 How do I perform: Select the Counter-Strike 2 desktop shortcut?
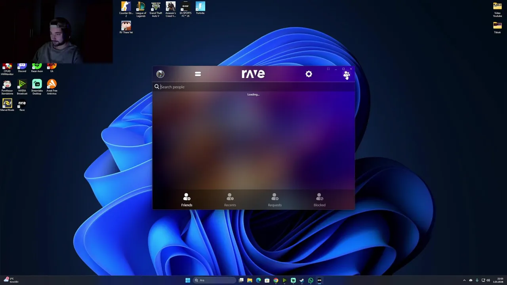[x=126, y=9]
